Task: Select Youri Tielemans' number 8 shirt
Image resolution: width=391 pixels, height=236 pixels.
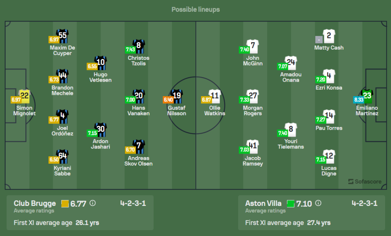Action: click(291, 129)
